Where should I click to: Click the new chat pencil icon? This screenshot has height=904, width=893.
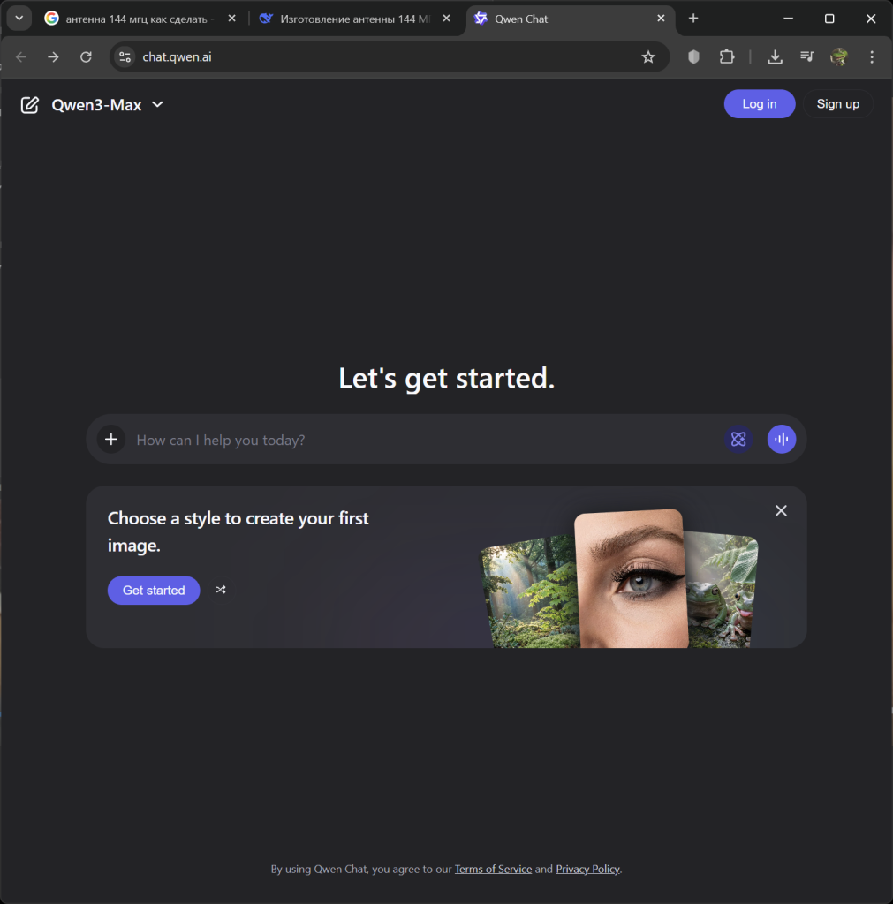tap(30, 105)
